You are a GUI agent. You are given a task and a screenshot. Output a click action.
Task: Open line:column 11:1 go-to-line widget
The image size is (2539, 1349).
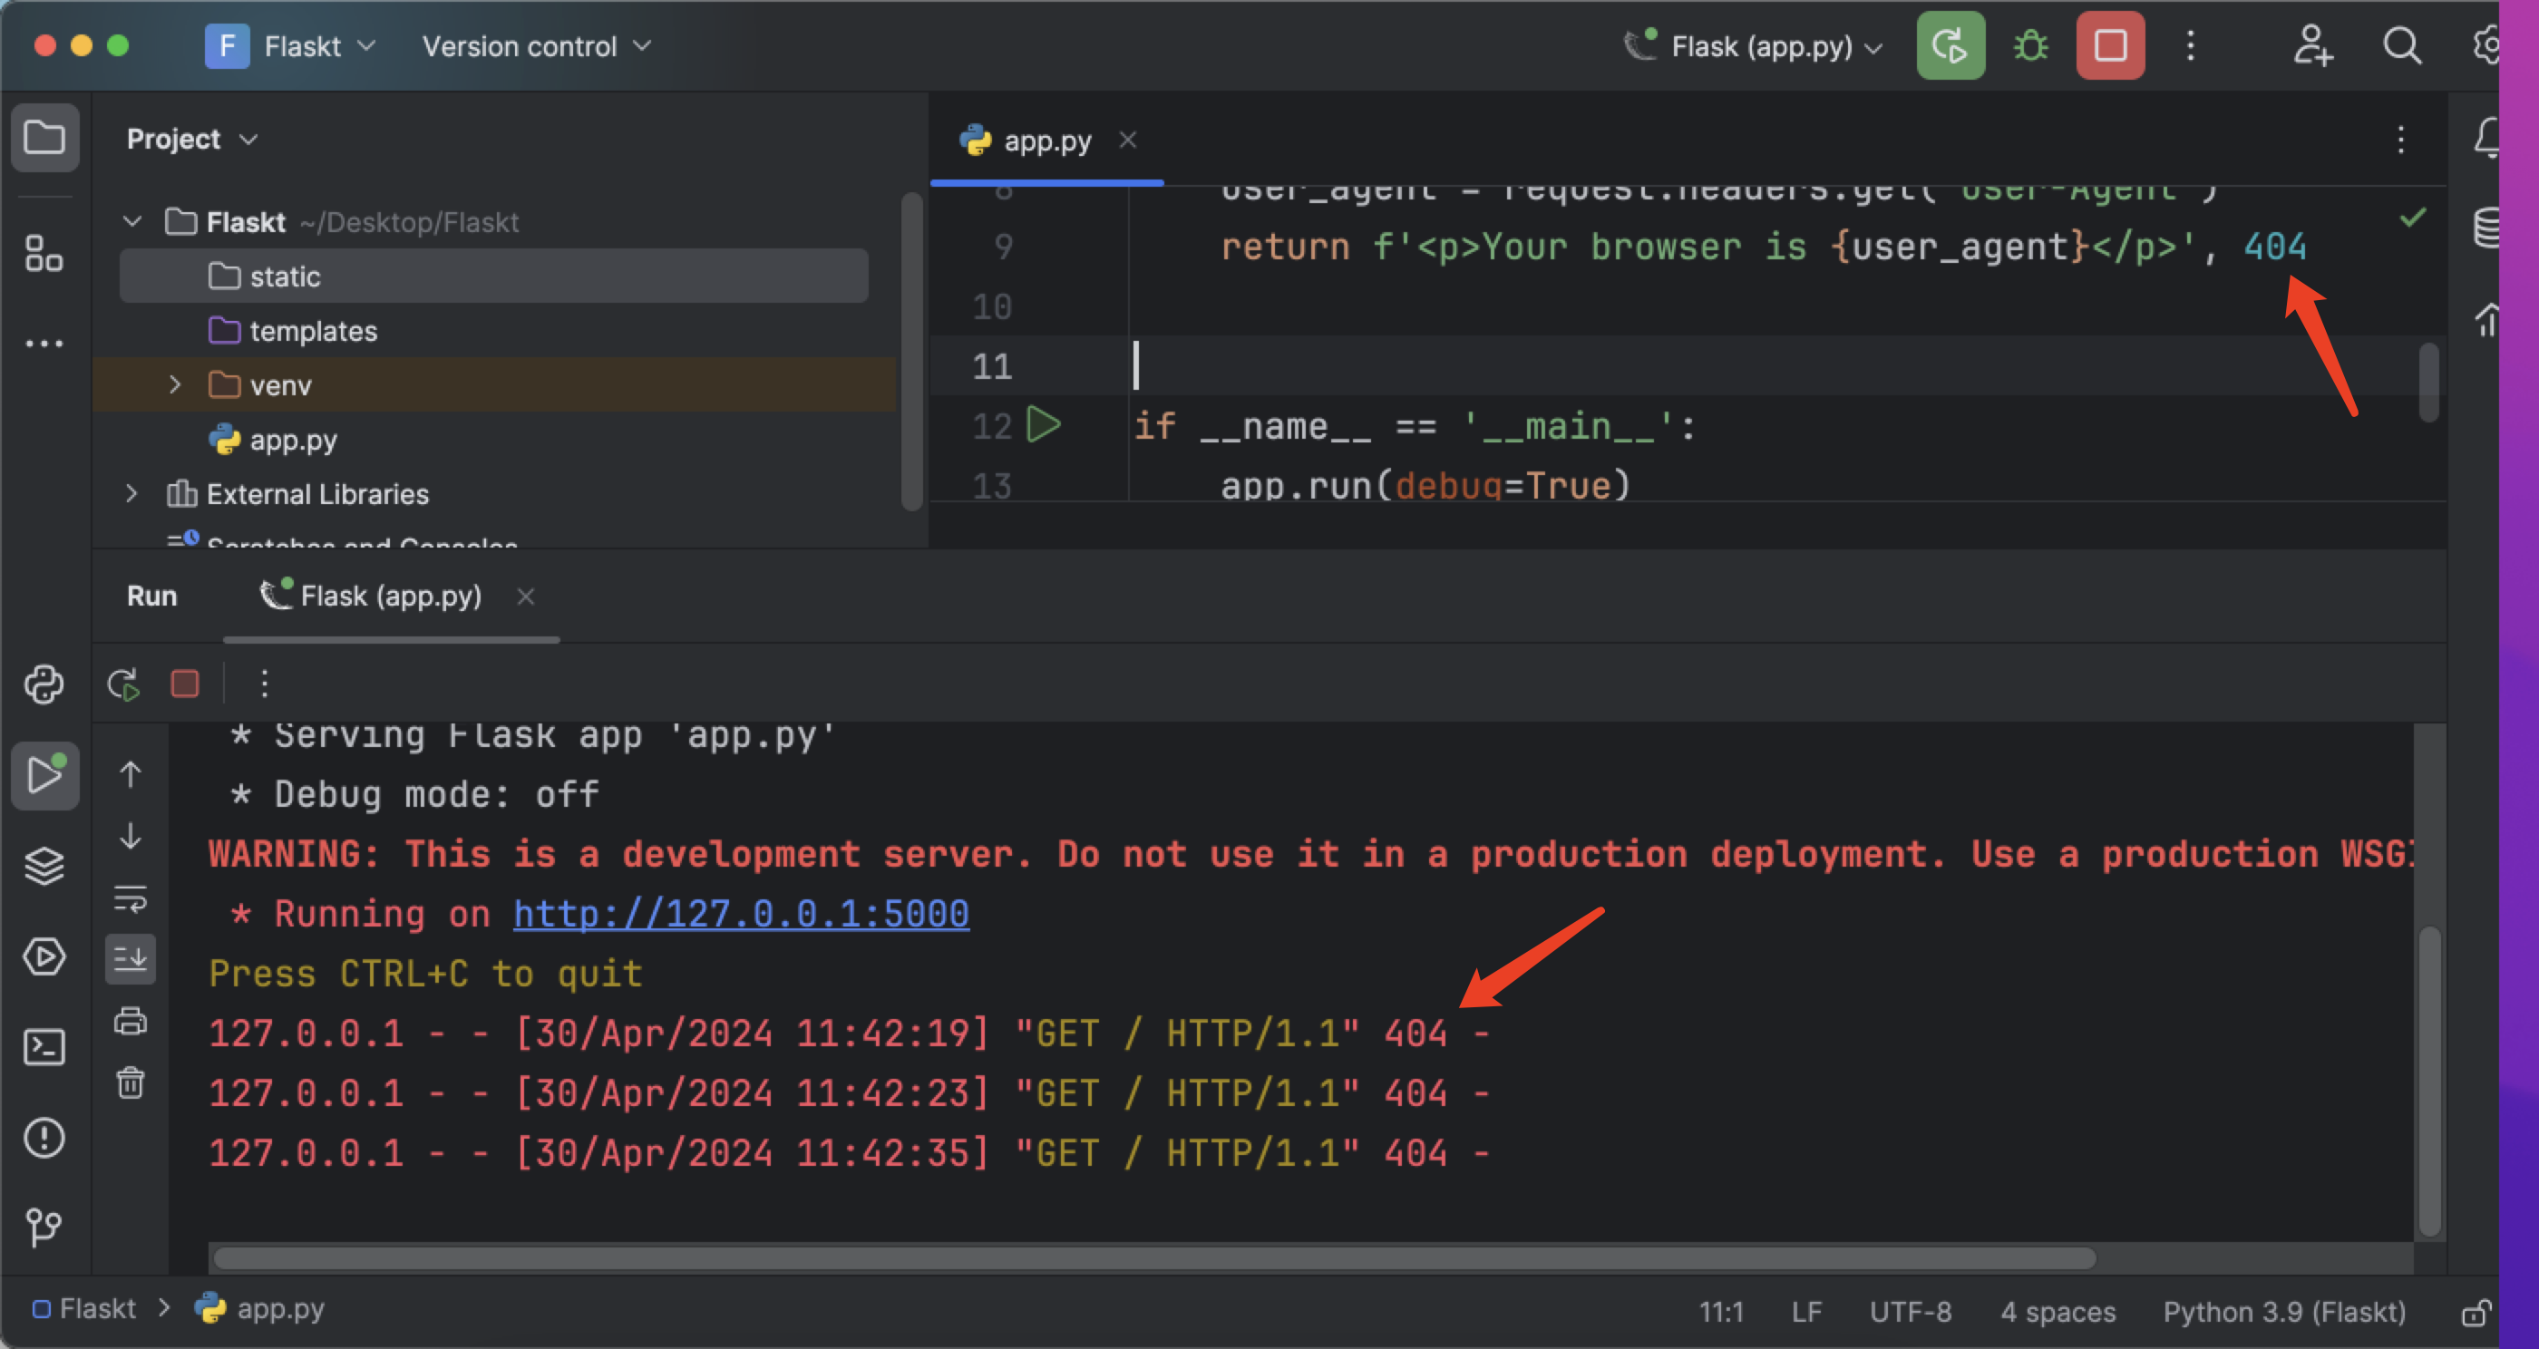[x=1721, y=1312]
